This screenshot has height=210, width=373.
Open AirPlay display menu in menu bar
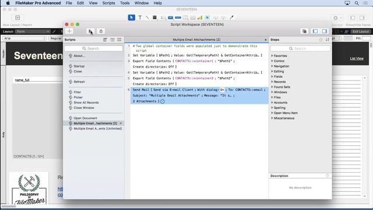347,3
